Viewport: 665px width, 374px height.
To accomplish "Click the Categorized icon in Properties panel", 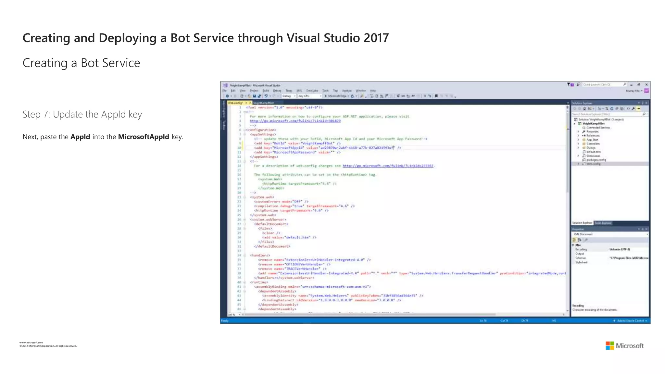I will (574, 240).
